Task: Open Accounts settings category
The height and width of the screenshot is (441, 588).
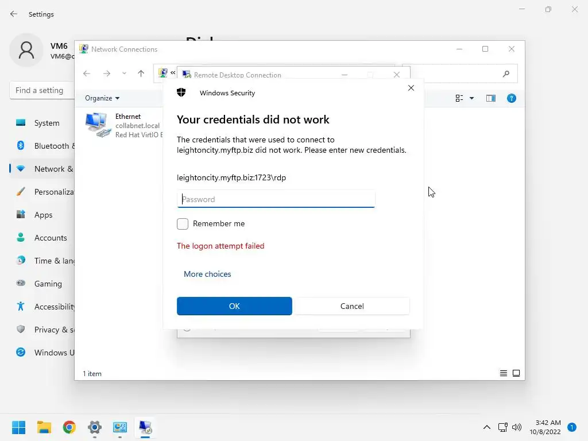Action: (42, 238)
